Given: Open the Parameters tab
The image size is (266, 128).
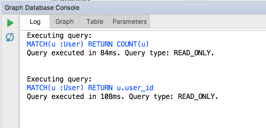Looking at the screenshot, I should tap(129, 22).
